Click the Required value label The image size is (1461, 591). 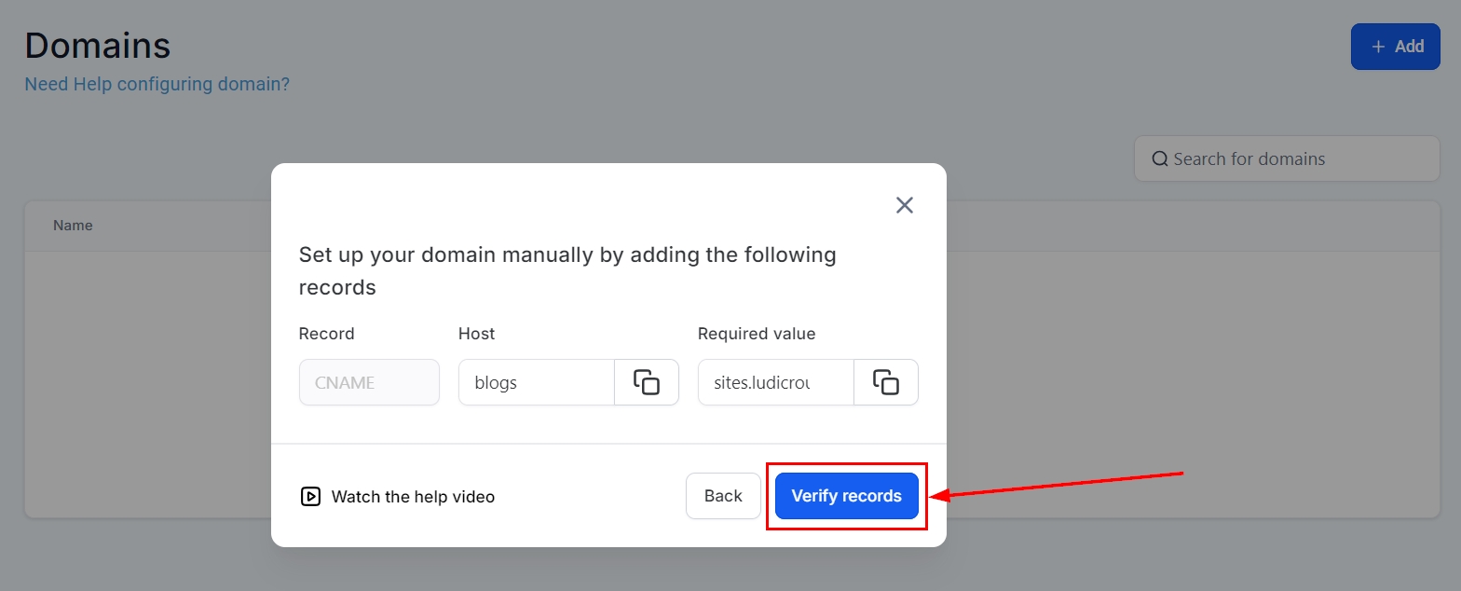click(756, 334)
